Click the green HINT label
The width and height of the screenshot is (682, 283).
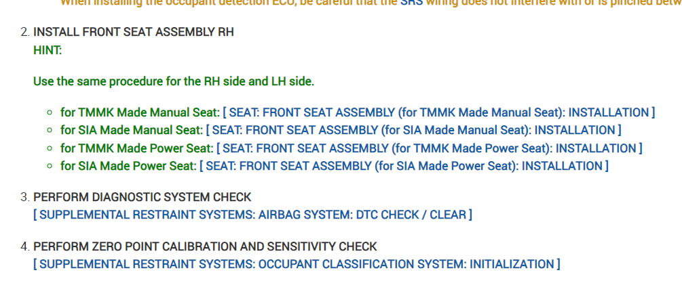click(x=48, y=49)
